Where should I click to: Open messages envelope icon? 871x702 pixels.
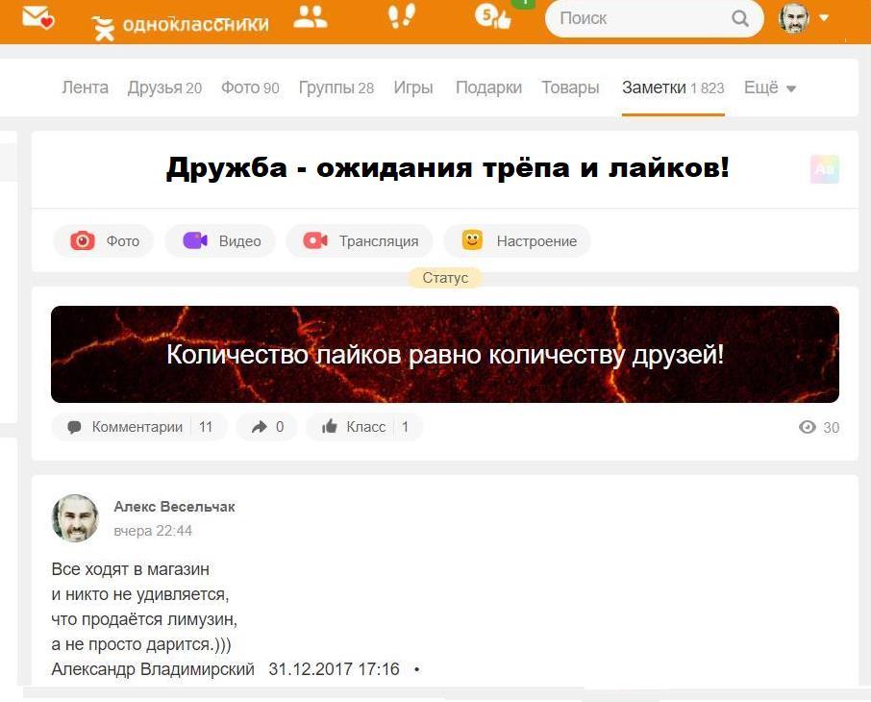click(x=37, y=17)
